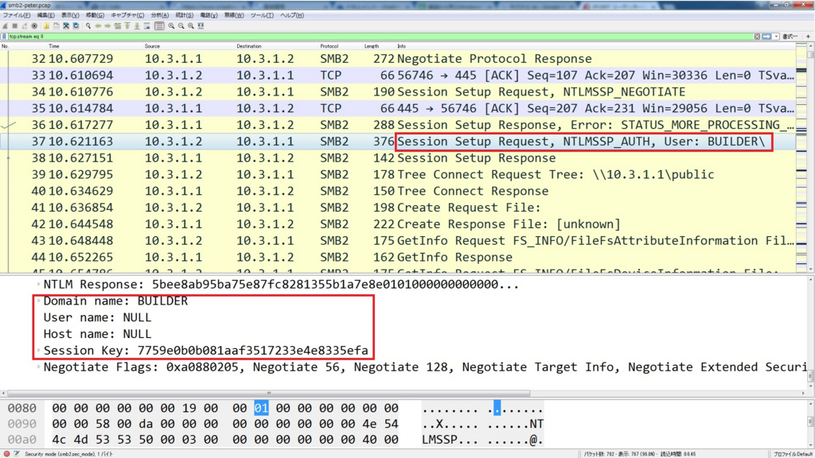Open a capture file via folder icon
The width and height of the screenshot is (815, 458).
click(46, 26)
